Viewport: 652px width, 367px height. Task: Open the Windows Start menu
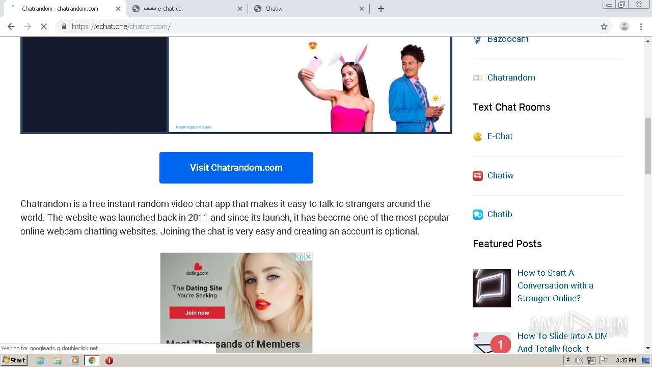click(x=14, y=360)
